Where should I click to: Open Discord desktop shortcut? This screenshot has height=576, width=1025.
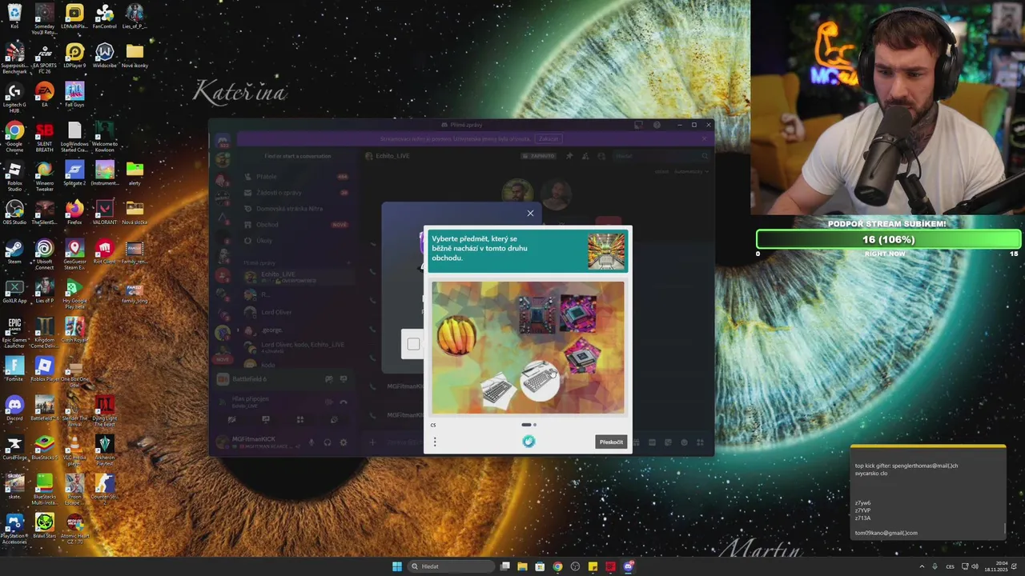click(14, 408)
